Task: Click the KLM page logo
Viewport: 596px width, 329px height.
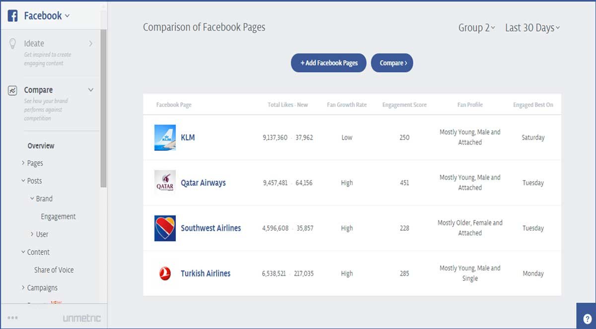Action: pyautogui.click(x=165, y=138)
